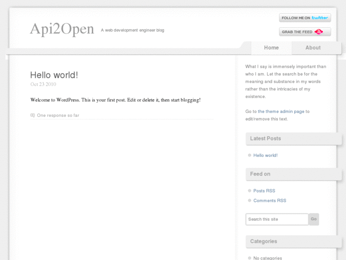This screenshot has width=346, height=260.
Task: Click the Welcome to WordPress post text
Action: point(115,100)
